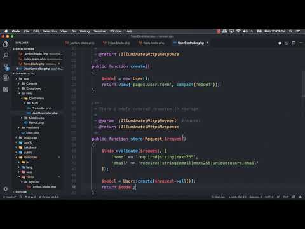Click the display mirroring icon in menu bar
Image resolution: width=305 pixels, height=229 pixels.
pos(231,31)
